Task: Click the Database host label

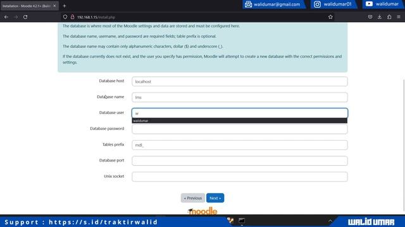Action: point(111,81)
